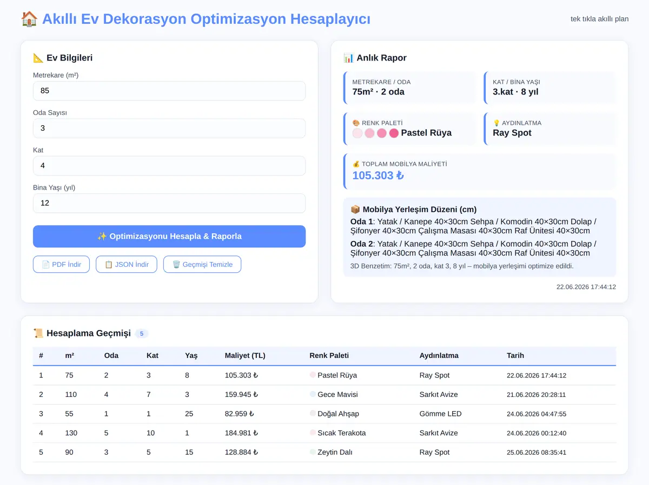Focus the Metrekare input field
The image size is (649, 485).
click(x=169, y=91)
